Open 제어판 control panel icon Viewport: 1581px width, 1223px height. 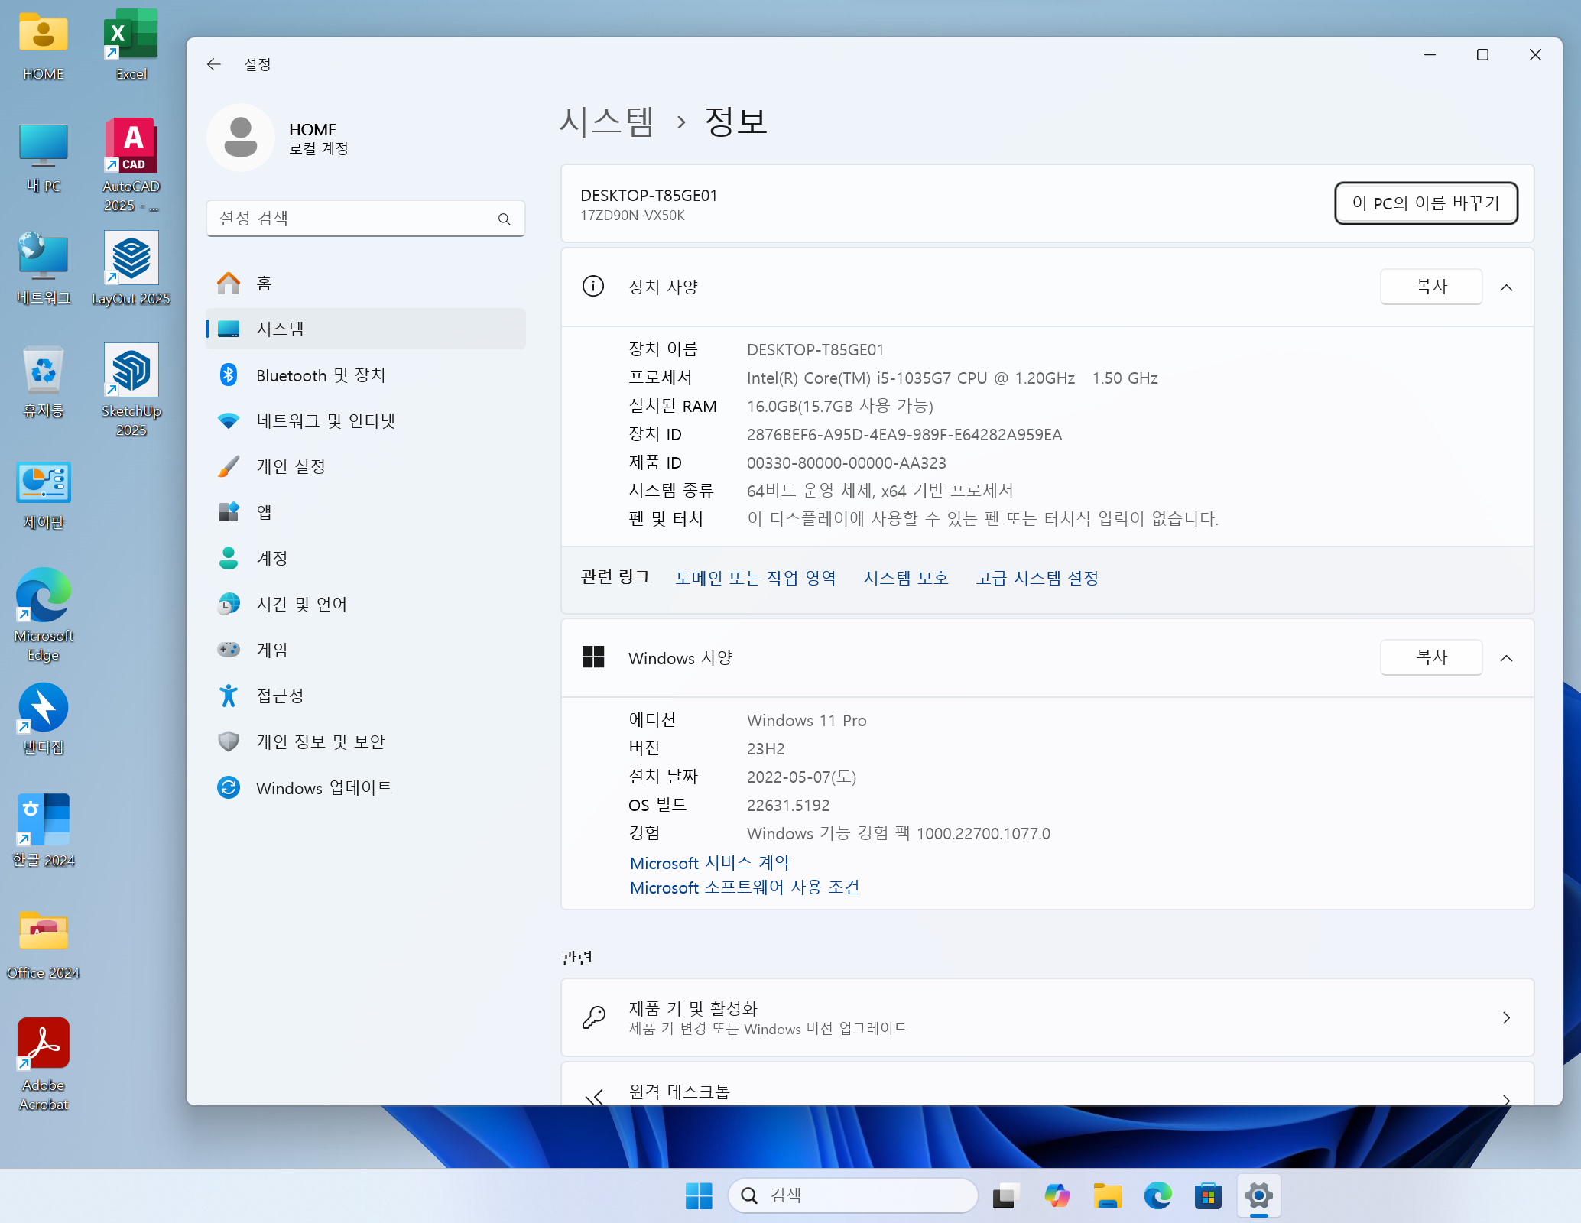click(44, 495)
